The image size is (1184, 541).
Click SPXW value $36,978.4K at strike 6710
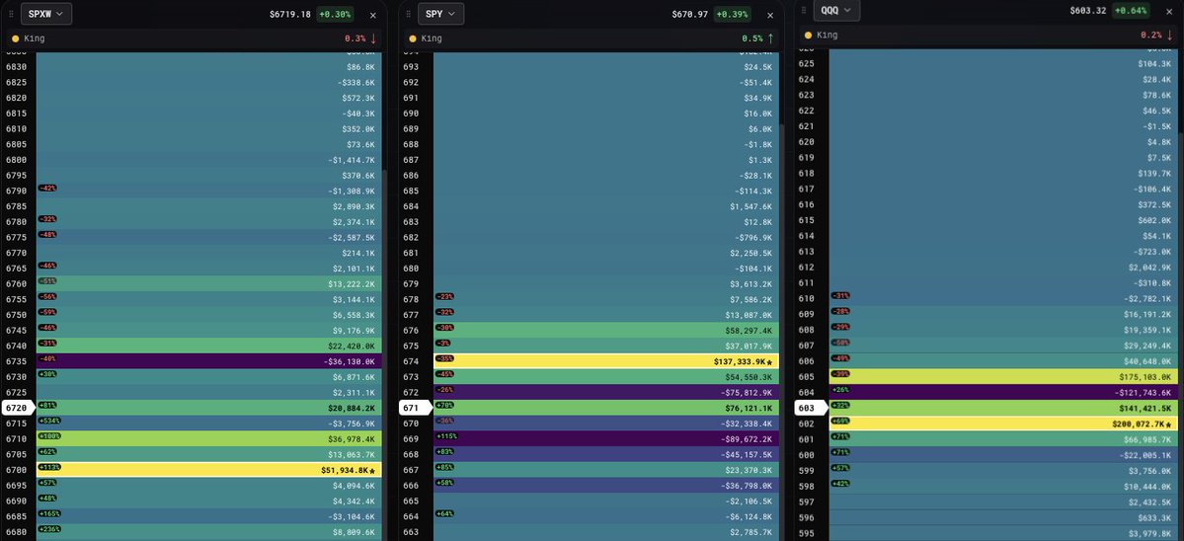[352, 439]
